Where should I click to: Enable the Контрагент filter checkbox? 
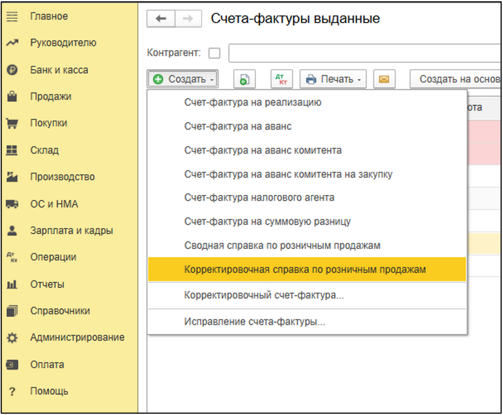coord(214,53)
